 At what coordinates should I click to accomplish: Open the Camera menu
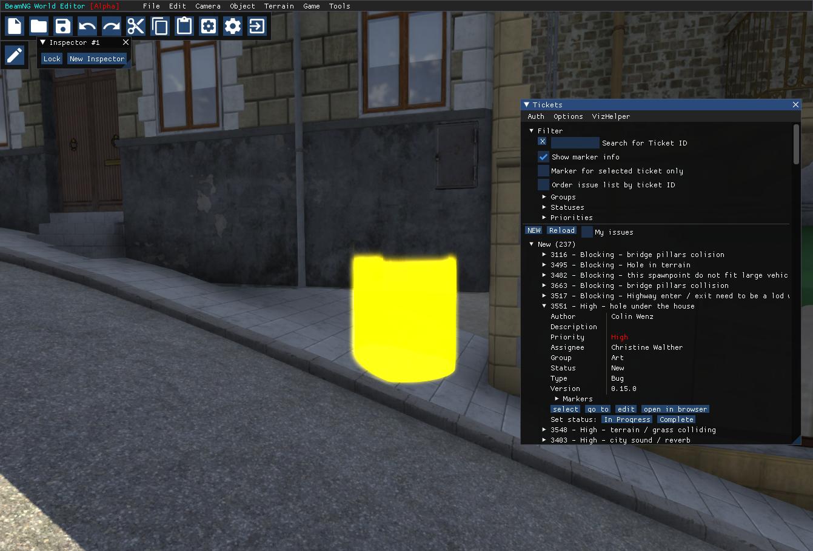[x=208, y=6]
